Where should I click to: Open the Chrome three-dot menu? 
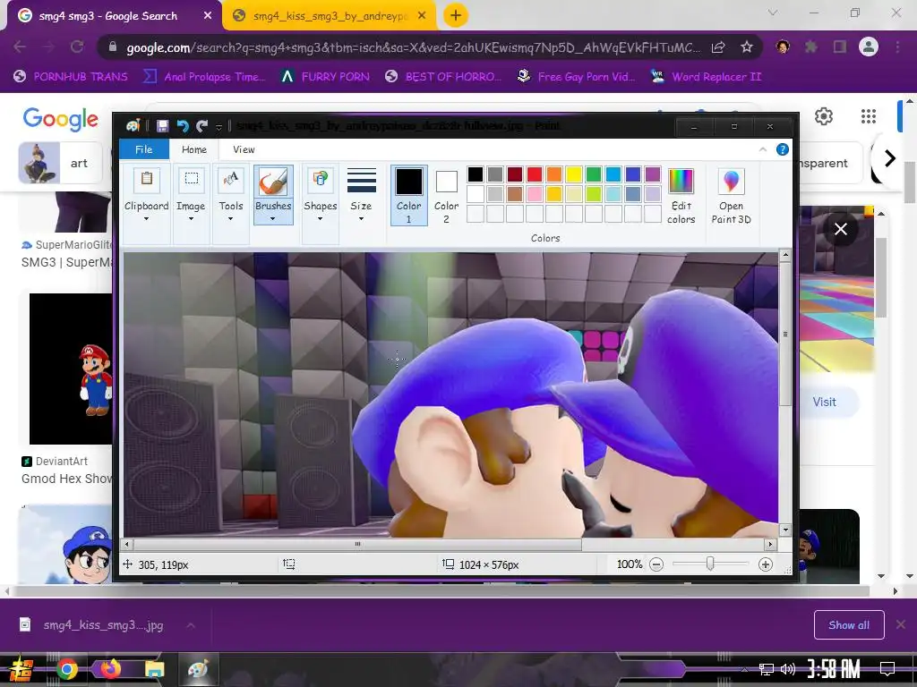point(897,47)
